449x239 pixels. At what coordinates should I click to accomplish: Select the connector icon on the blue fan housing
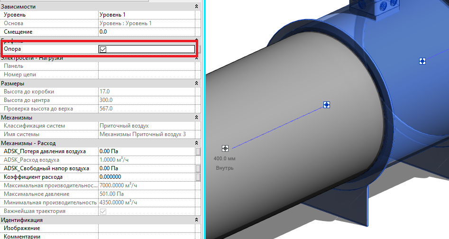click(x=422, y=61)
